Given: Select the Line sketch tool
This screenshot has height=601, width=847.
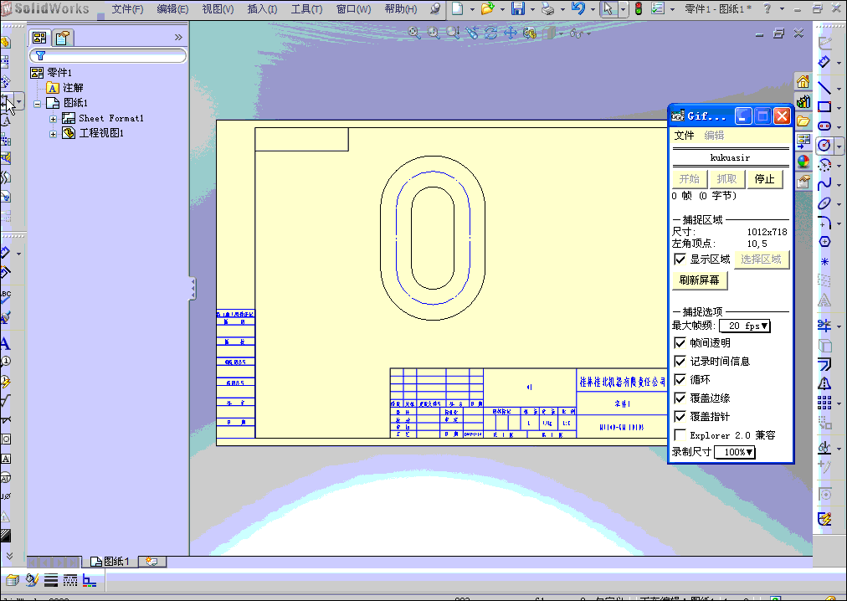Looking at the screenshot, I should pyautogui.click(x=824, y=88).
